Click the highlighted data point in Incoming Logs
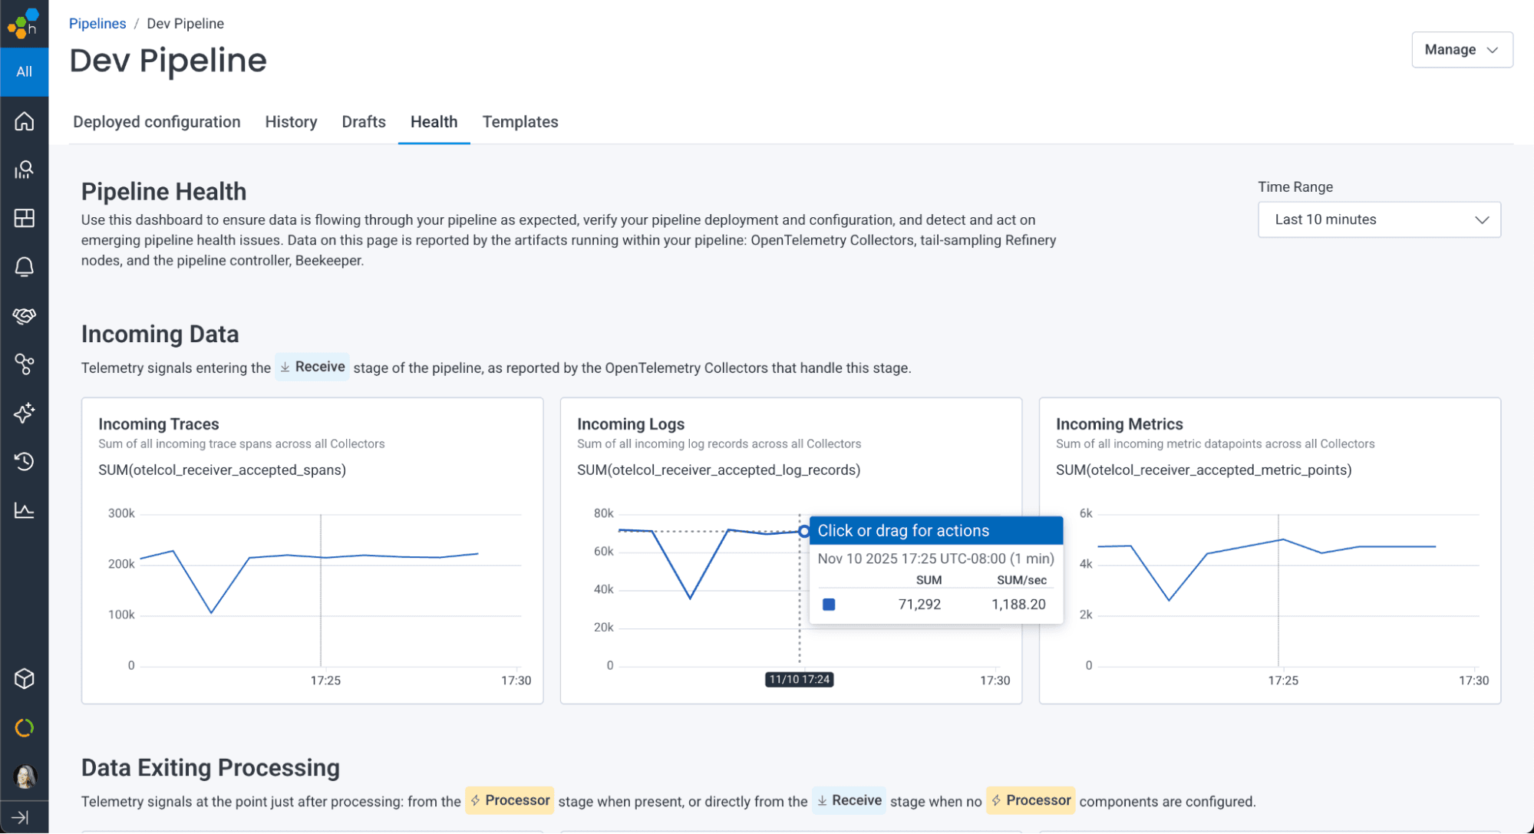This screenshot has width=1534, height=834. (x=803, y=531)
